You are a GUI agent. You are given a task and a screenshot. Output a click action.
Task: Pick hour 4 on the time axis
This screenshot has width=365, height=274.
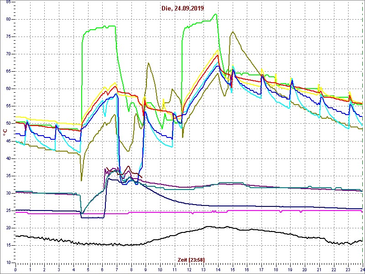(x=73, y=269)
